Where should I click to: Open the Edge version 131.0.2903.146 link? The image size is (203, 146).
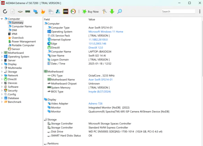coord(97,43)
